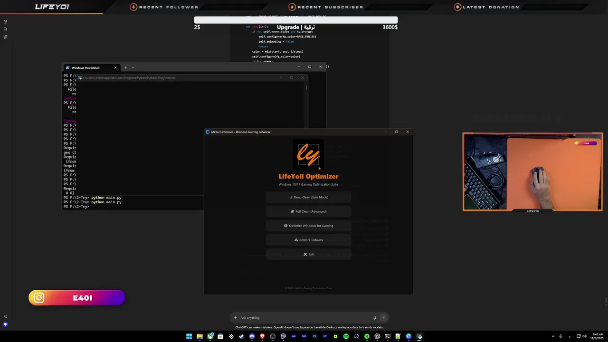
Task: Start Deep Clean (Safe Mode) in LifeYoii Optimizer
Action: (x=308, y=197)
